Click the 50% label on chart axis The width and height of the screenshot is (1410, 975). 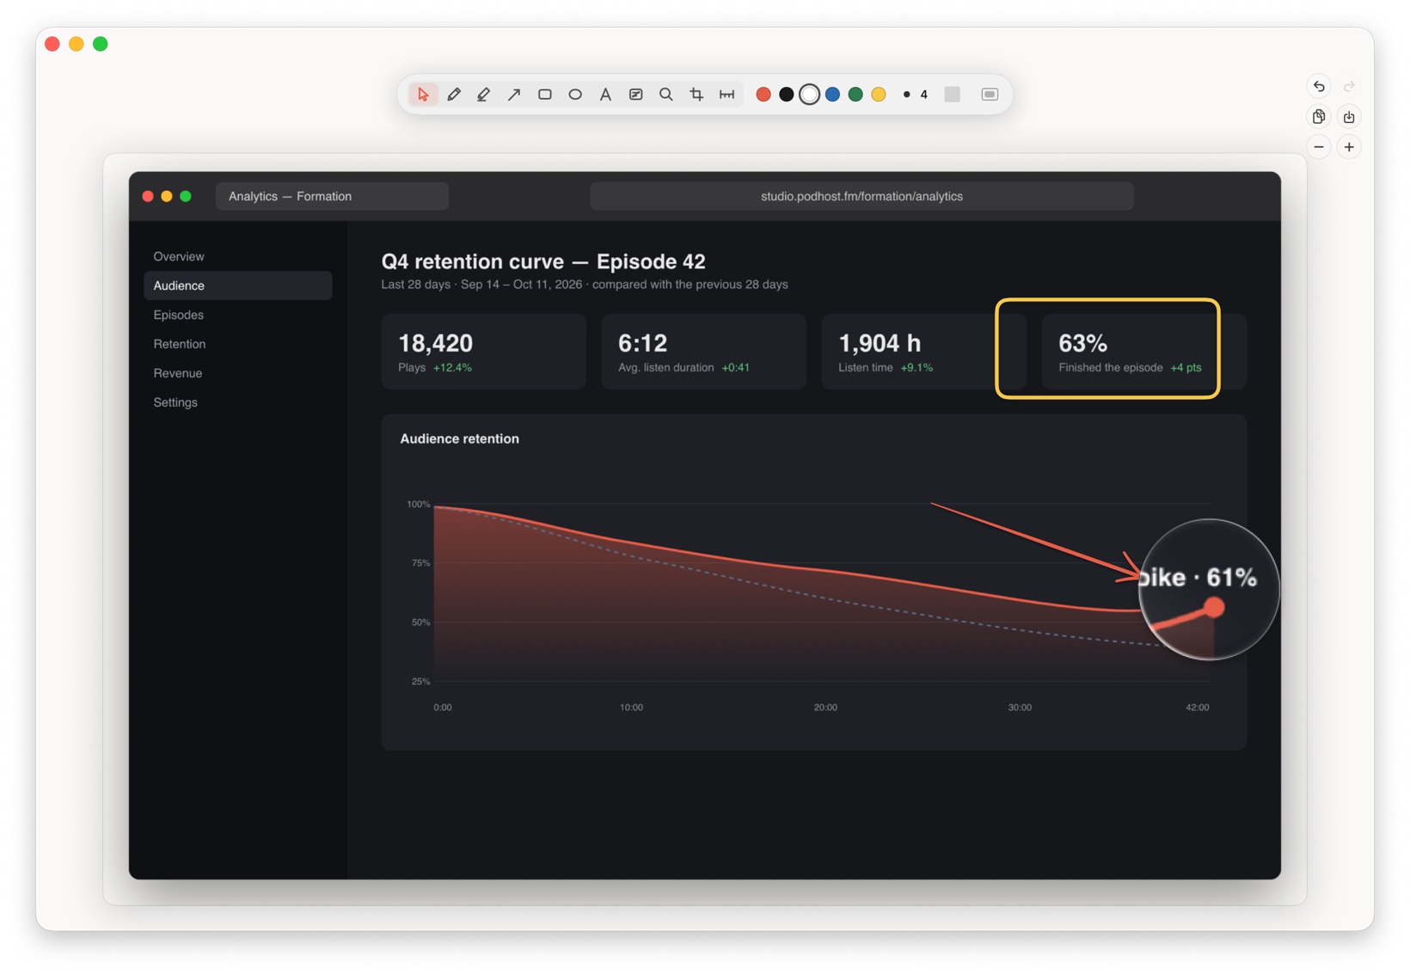(420, 622)
